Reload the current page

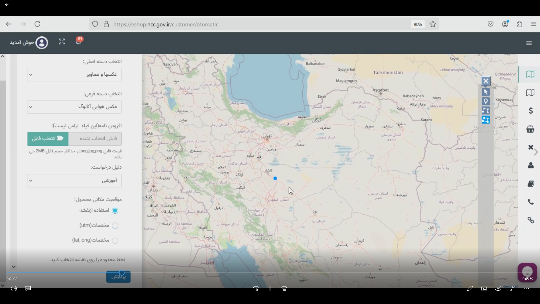coord(37,24)
